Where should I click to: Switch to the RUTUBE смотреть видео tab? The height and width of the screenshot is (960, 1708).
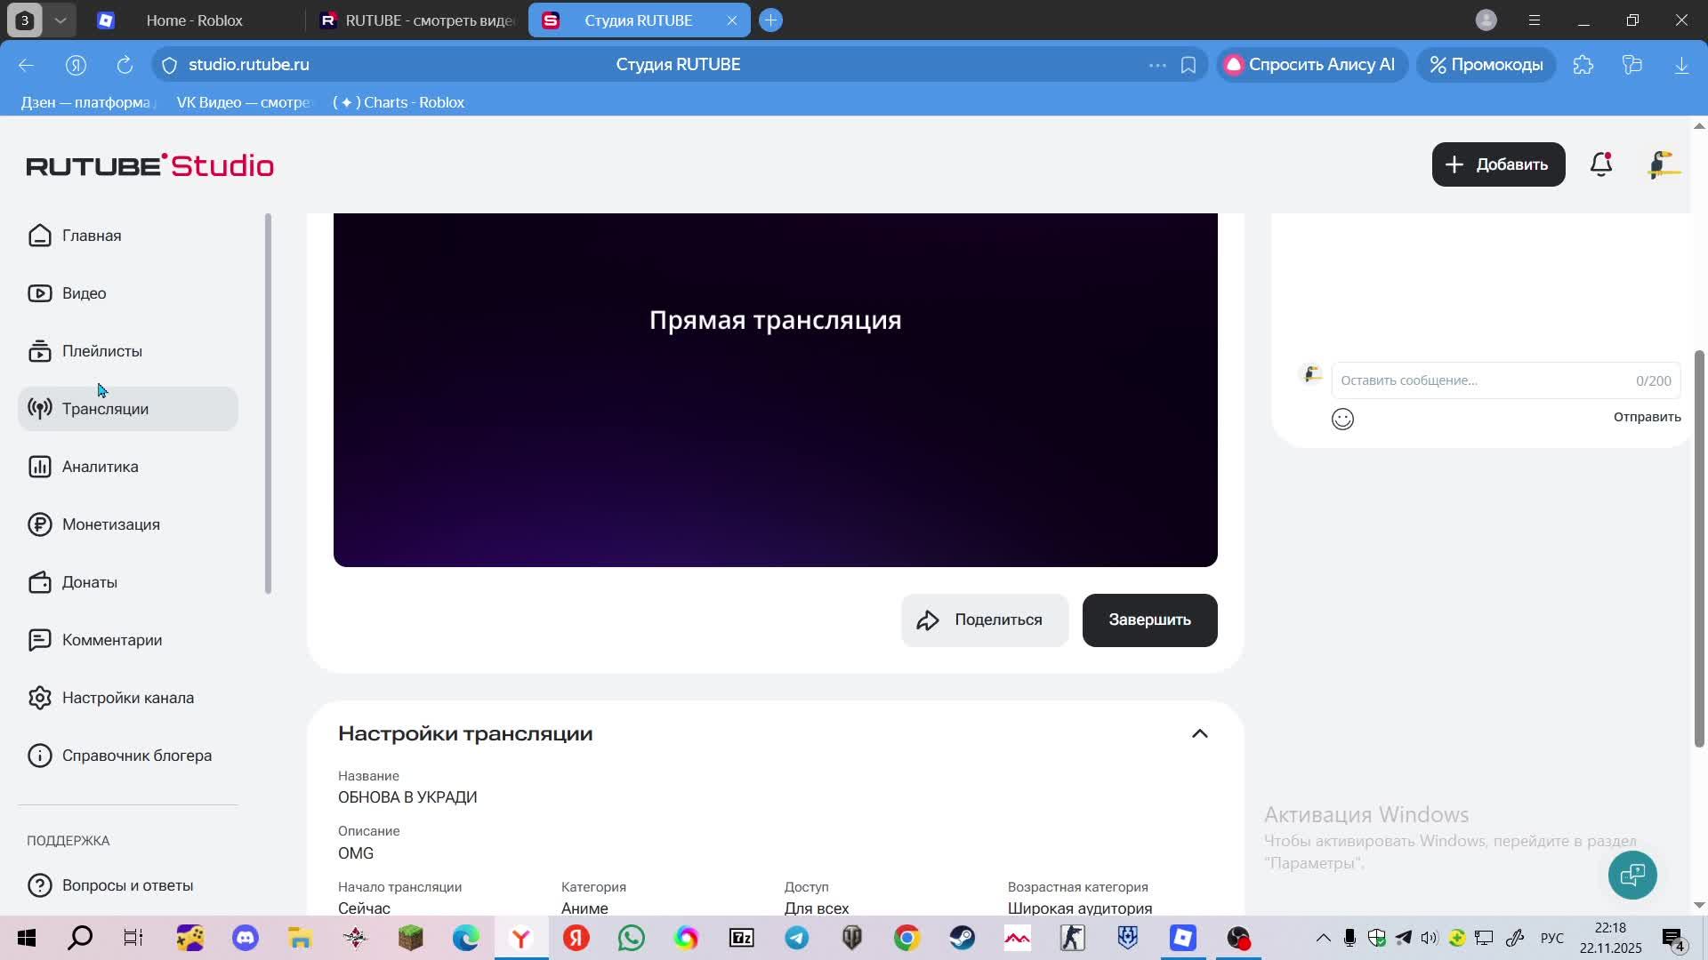click(418, 20)
